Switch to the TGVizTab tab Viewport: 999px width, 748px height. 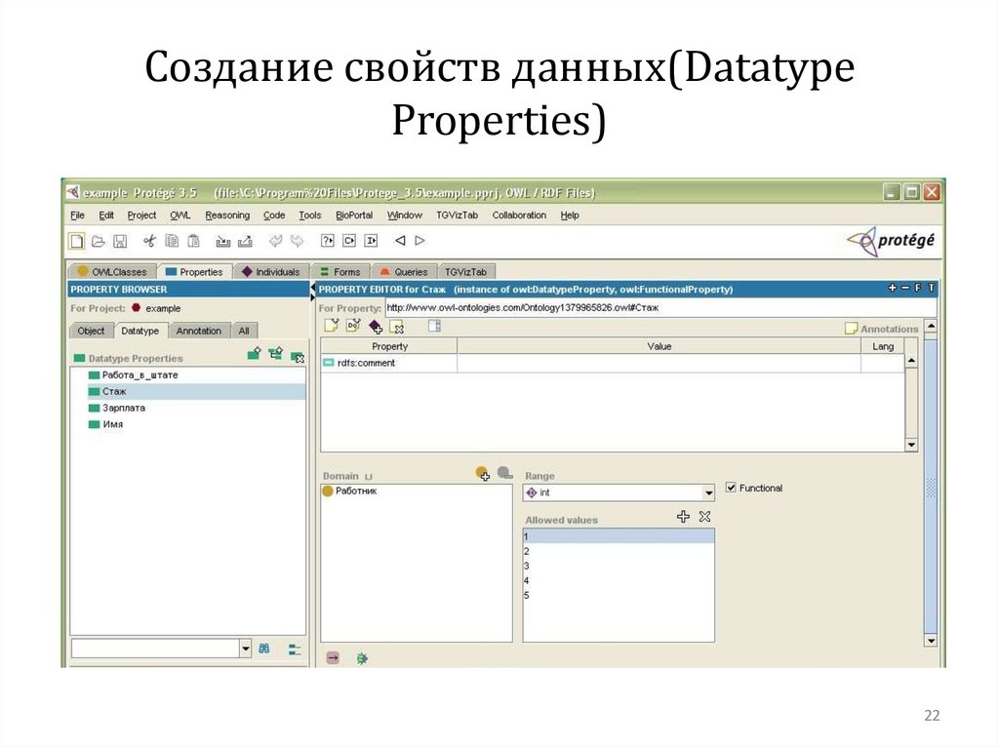[465, 271]
